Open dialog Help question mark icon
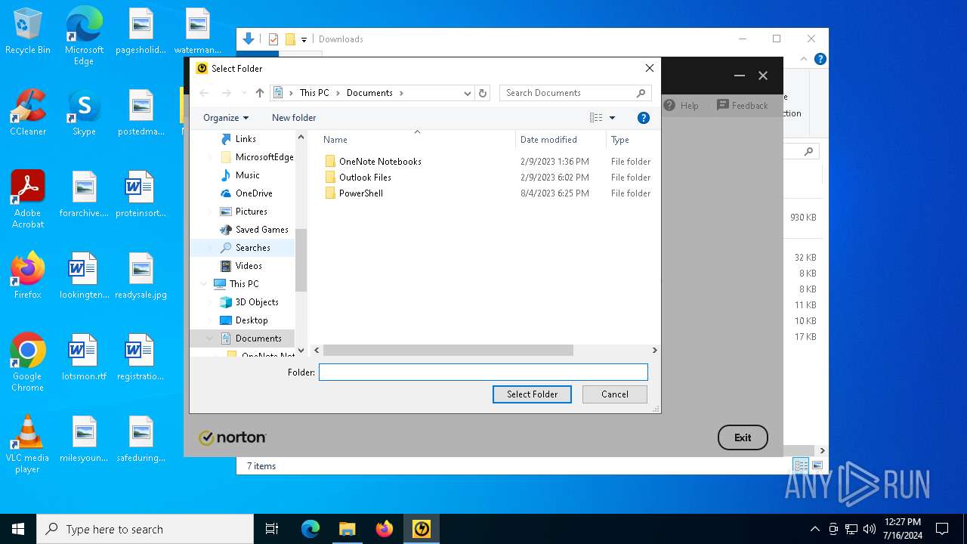The width and height of the screenshot is (967, 544). pyautogui.click(x=644, y=118)
